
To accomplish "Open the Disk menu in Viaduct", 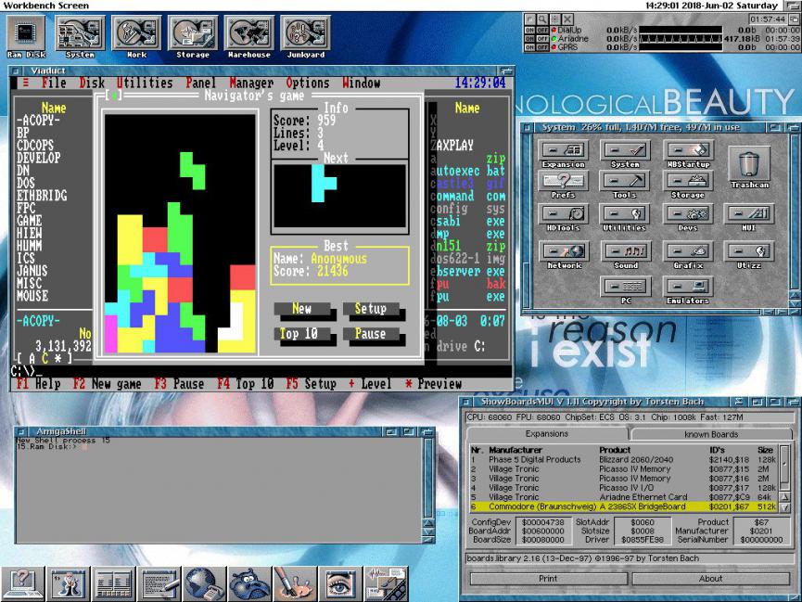I will (92, 83).
